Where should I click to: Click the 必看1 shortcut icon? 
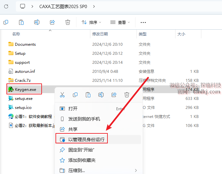[11, 116]
